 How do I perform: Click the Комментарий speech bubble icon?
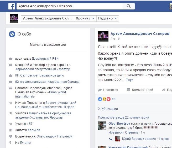[129, 90]
